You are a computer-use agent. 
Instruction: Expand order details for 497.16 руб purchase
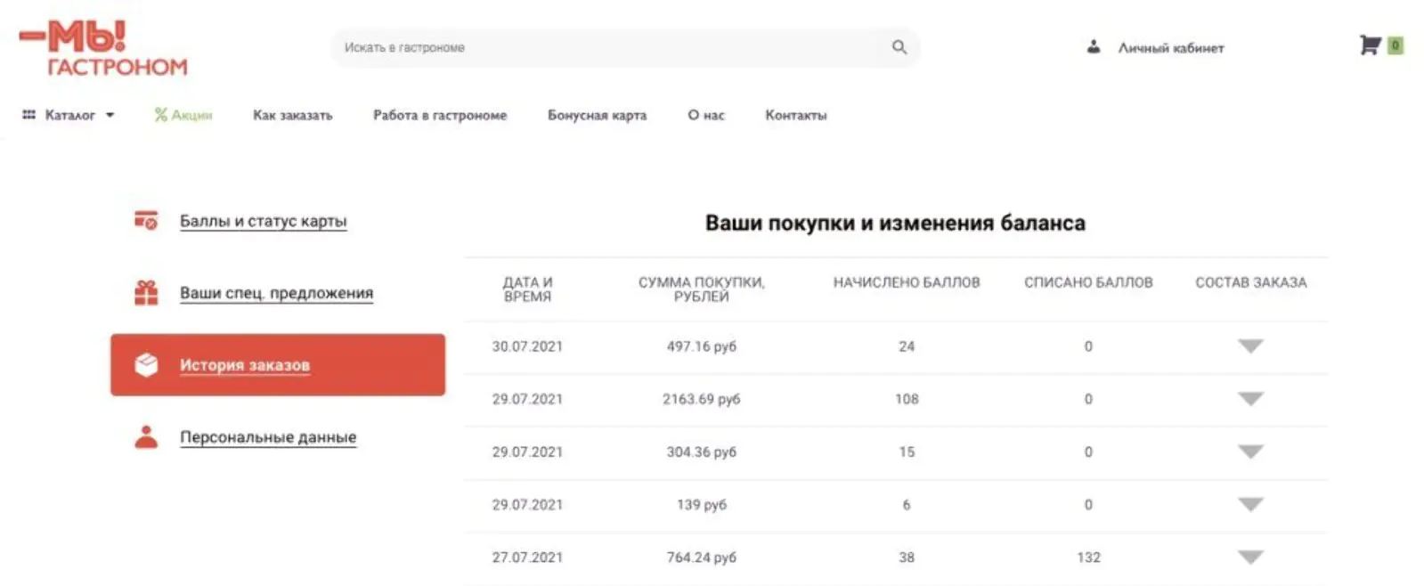(1250, 346)
